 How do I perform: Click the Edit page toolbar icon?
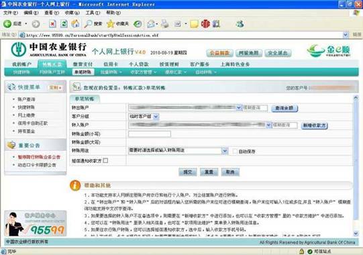click(x=178, y=23)
